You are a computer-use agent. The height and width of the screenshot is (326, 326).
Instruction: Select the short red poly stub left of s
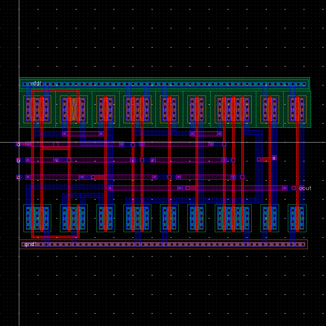pyautogui.click(x=266, y=159)
